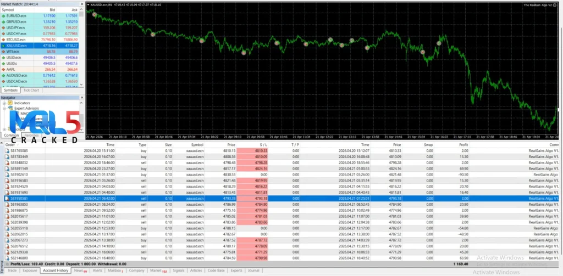
Task: Click the BTCUSD.ecn symbol arrow icon
Action: (x=3, y=40)
